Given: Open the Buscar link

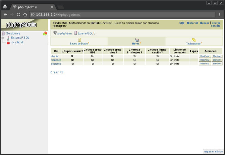Looking at the screenshot, I should [205, 23].
